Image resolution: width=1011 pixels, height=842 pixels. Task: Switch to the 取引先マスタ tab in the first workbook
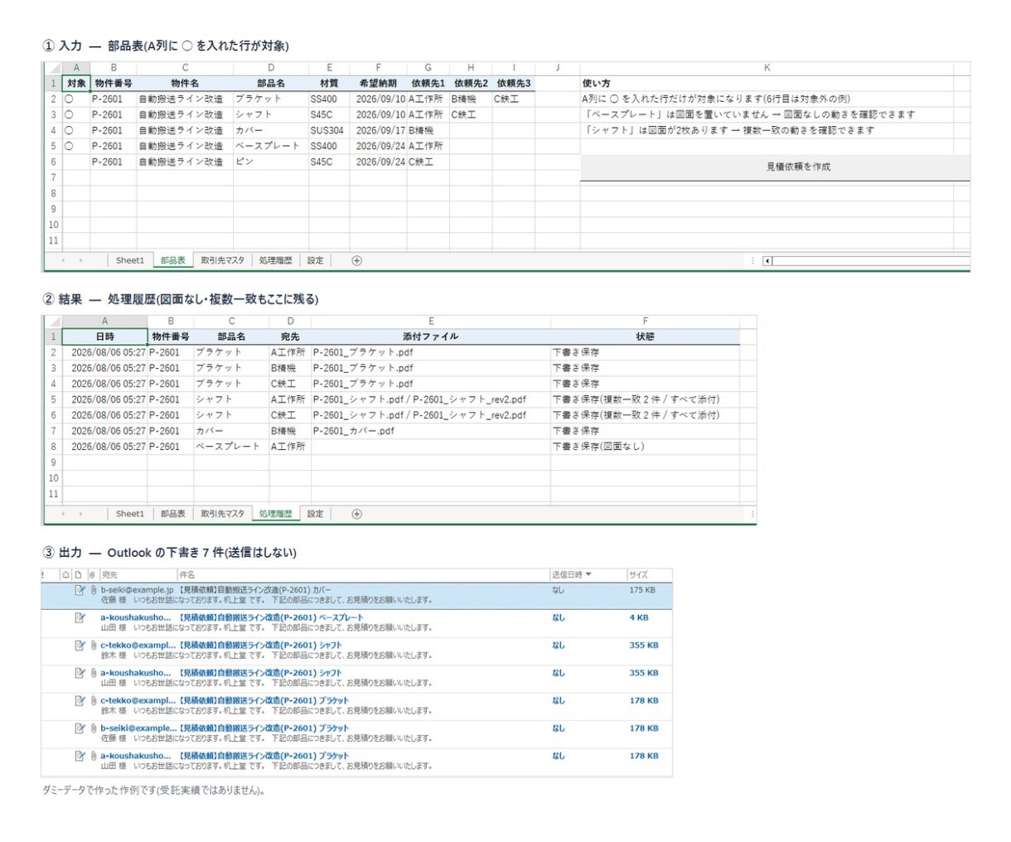click(x=223, y=260)
